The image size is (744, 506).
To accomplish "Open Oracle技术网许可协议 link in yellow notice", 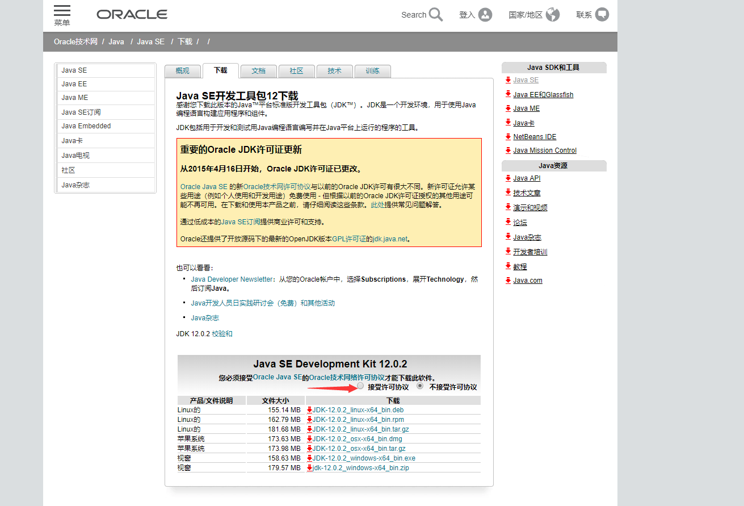I will [x=277, y=186].
